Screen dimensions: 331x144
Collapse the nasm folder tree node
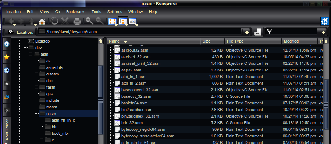[x=36, y=114]
